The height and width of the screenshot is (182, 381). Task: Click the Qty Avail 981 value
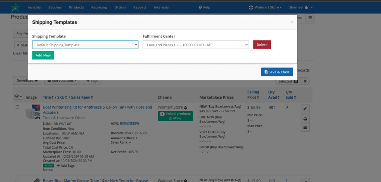[x=272, y=107]
